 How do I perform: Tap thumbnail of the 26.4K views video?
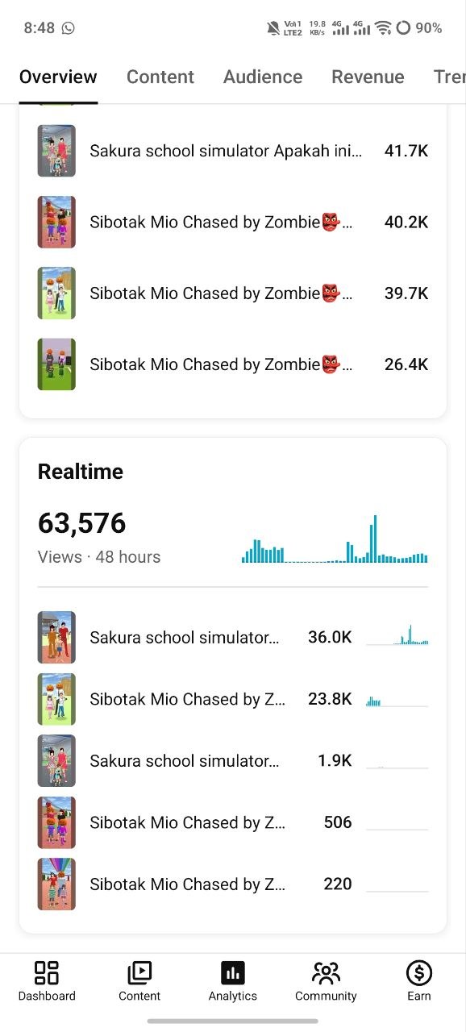coord(56,364)
